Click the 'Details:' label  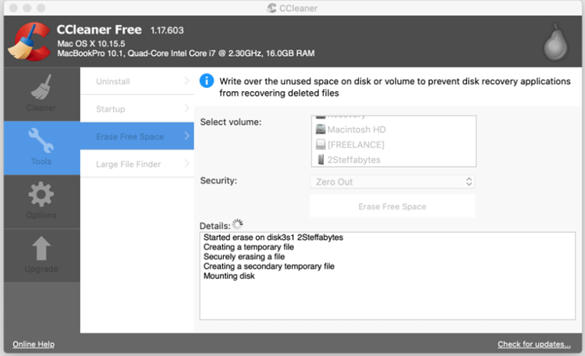215,226
